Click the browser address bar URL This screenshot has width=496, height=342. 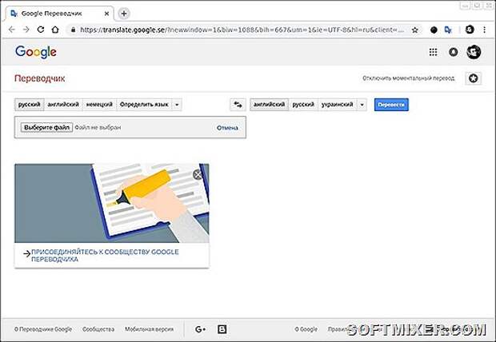click(x=242, y=30)
